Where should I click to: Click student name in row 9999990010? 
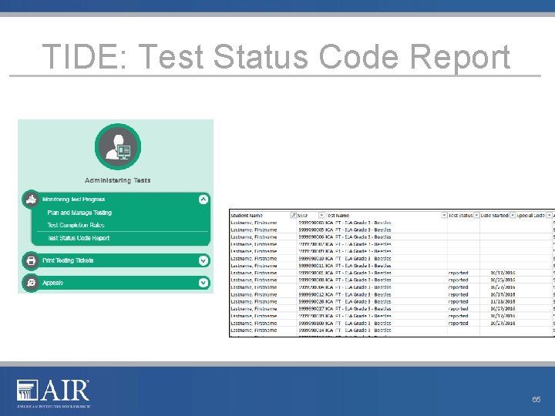point(254,259)
